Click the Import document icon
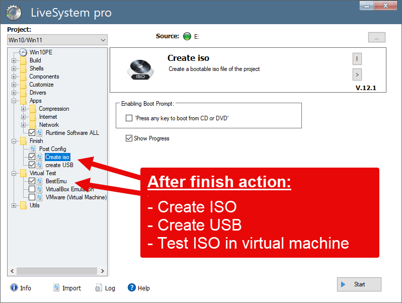 point(57,288)
